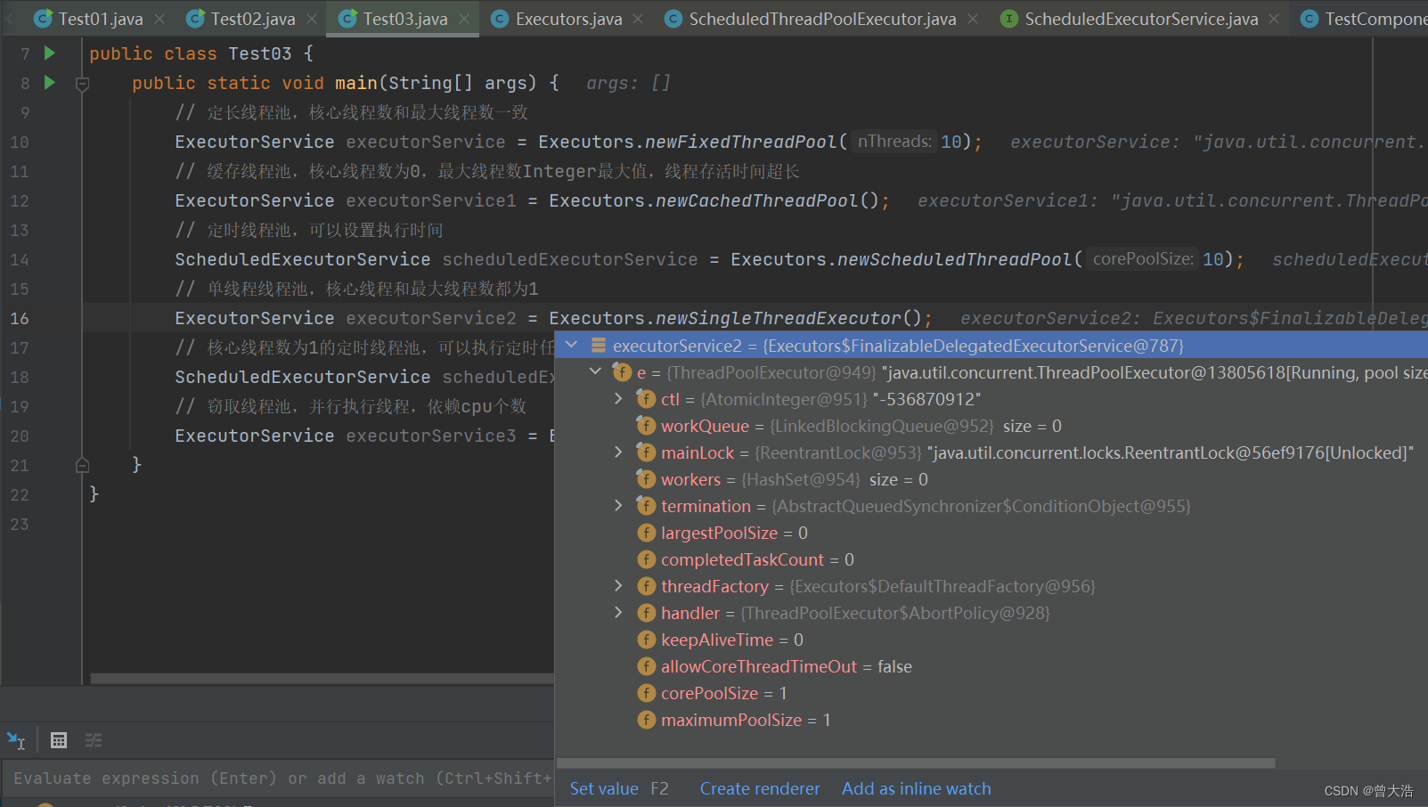
Task: Click fold end marker at line 21
Action: coord(82,464)
